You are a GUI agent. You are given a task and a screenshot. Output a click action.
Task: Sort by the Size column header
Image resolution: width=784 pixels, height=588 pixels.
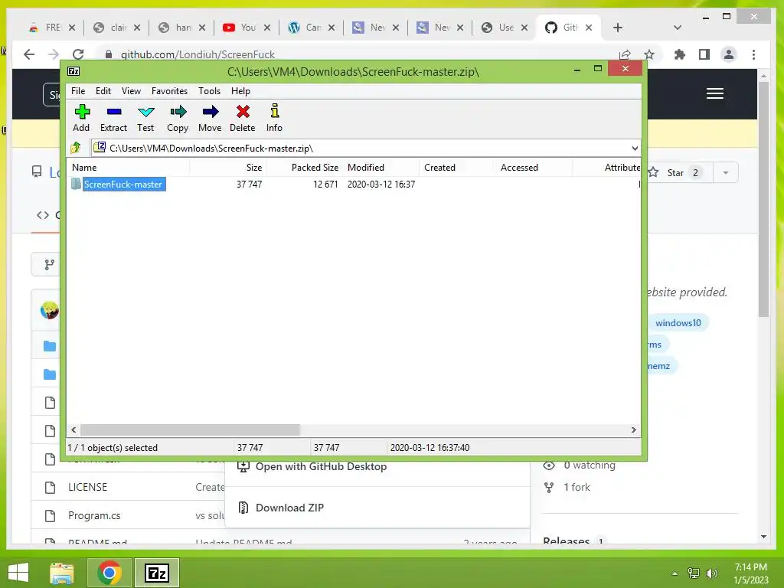[x=227, y=168]
